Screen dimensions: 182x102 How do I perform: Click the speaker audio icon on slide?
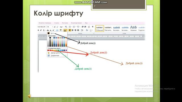[x=29, y=96]
